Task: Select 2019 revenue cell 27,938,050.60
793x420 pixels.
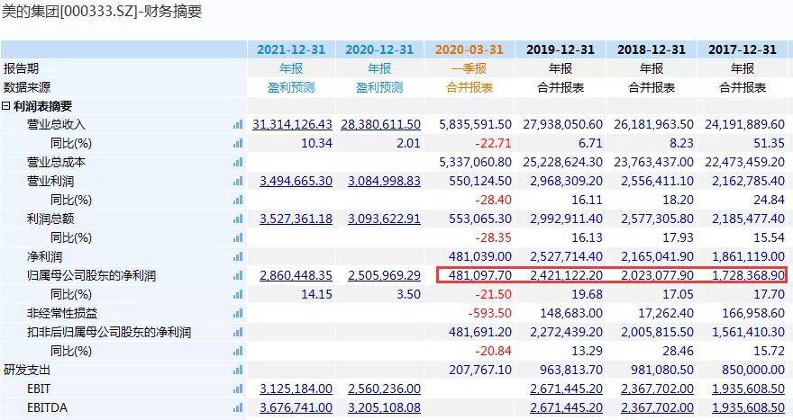Action: pyautogui.click(x=563, y=124)
